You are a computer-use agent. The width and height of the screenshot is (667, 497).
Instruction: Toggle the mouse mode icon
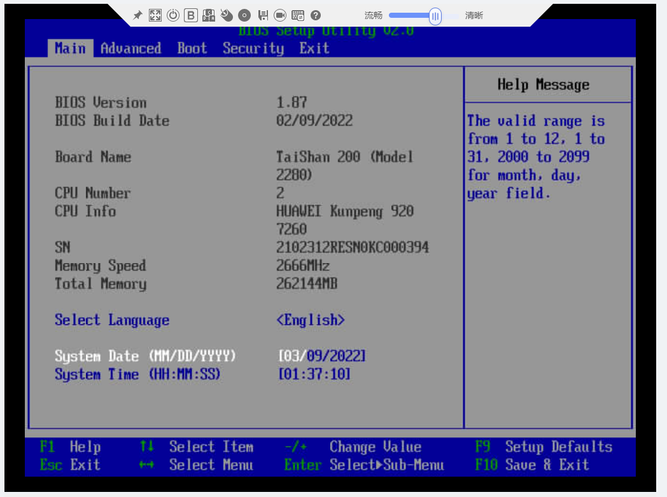pos(227,16)
